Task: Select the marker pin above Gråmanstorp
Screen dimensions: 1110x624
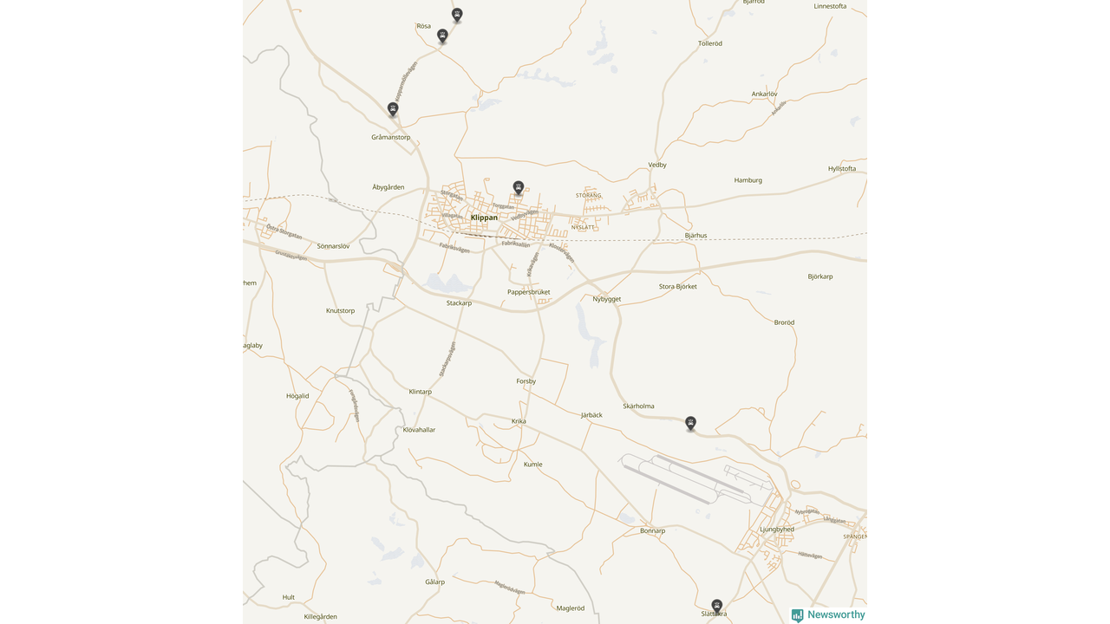Action: tap(393, 109)
